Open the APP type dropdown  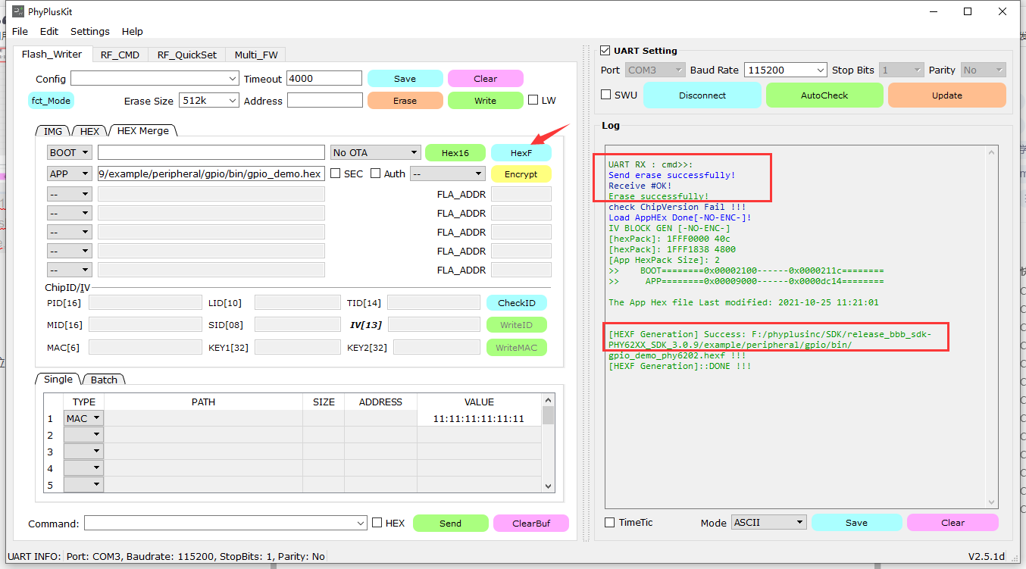coord(70,174)
